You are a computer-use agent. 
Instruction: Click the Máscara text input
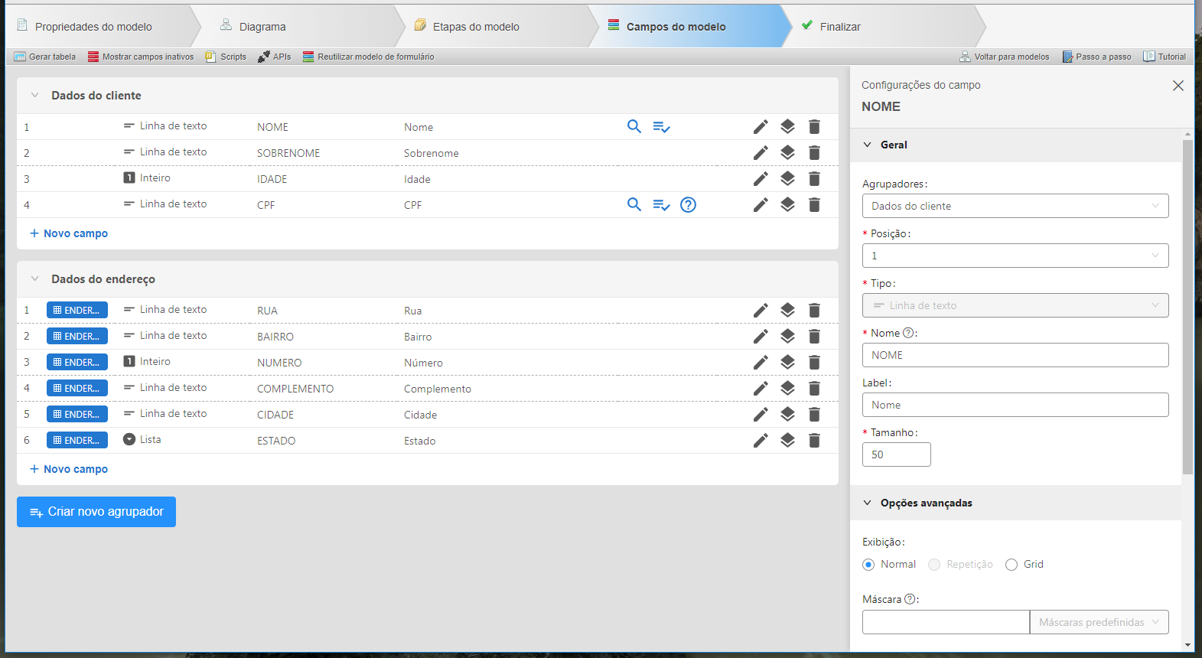click(x=946, y=622)
